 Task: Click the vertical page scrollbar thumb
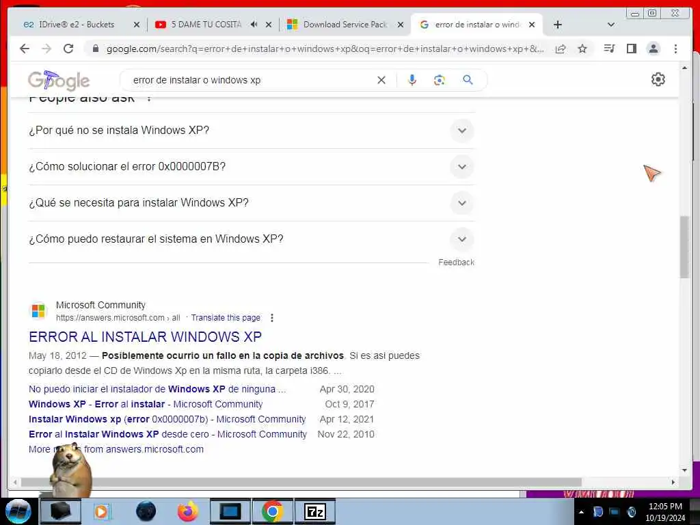click(684, 247)
